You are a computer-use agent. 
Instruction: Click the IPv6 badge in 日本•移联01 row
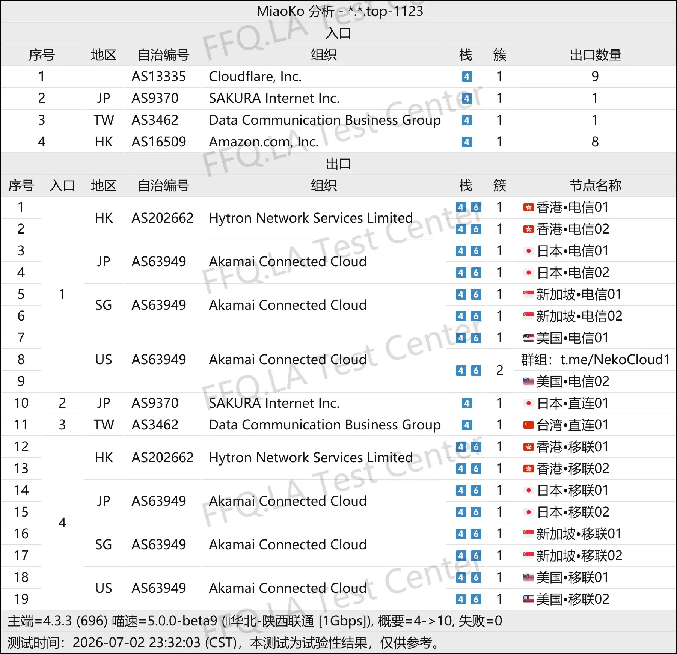[476, 490]
